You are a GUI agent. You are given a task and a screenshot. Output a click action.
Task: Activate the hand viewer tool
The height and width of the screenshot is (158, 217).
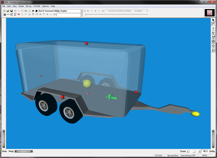coord(213,24)
